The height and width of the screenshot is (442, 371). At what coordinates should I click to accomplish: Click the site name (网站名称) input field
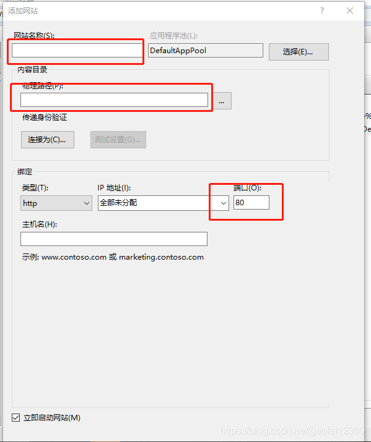pyautogui.click(x=77, y=51)
